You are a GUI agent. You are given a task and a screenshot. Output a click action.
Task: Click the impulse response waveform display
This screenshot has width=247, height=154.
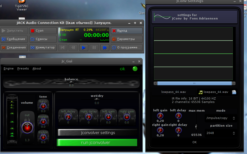(193, 54)
